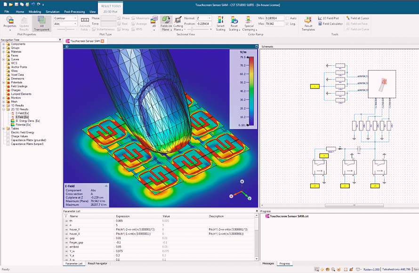Expand the Tables tree node

(3, 128)
